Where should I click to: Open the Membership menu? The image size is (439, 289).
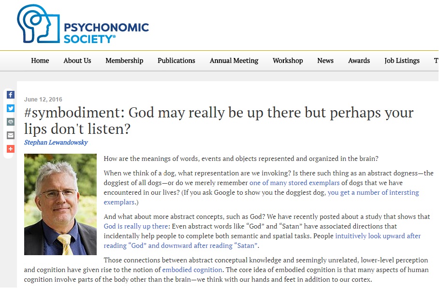(124, 61)
